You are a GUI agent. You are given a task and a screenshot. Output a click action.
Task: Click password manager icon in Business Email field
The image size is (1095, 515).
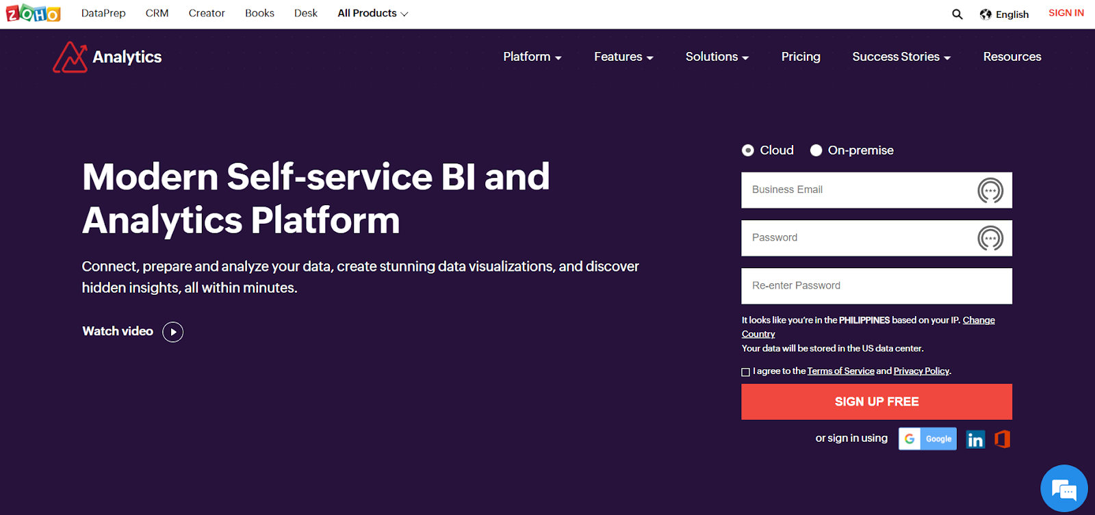point(990,190)
